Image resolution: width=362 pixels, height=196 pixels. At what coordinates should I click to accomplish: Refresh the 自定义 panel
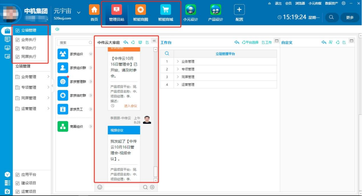pos(338,42)
